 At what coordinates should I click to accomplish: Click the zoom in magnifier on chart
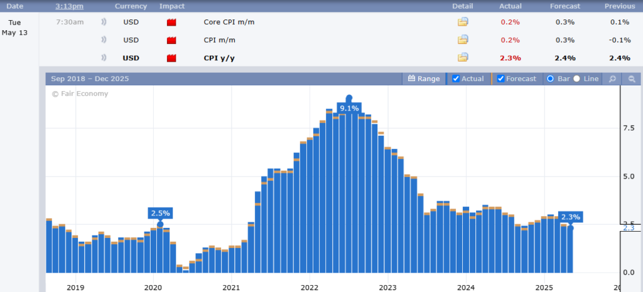pos(612,79)
